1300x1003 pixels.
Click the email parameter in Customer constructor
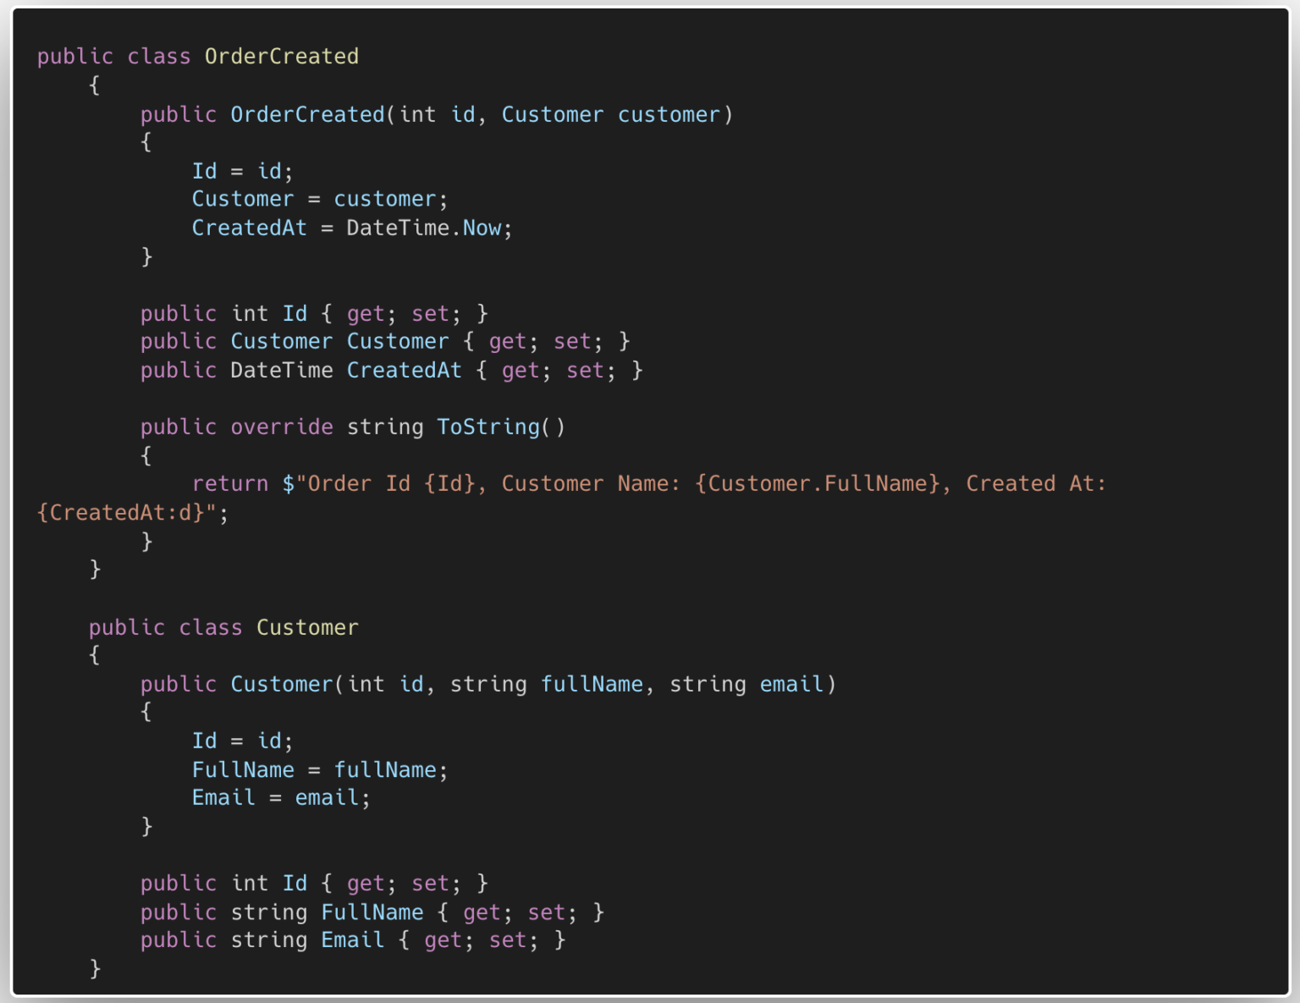click(x=791, y=684)
